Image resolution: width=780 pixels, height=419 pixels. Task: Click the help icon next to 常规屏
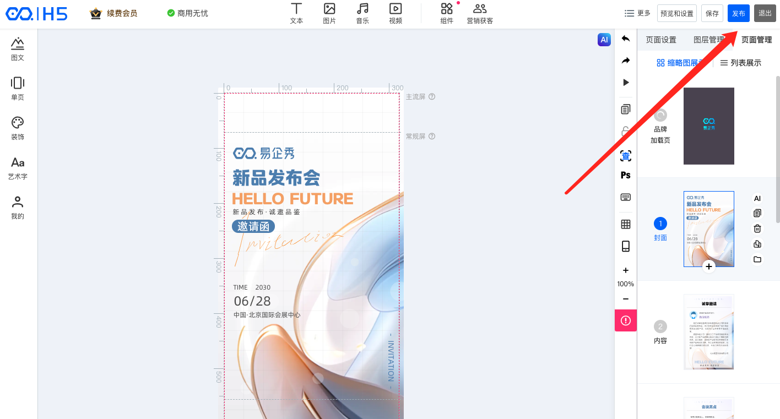click(x=432, y=136)
